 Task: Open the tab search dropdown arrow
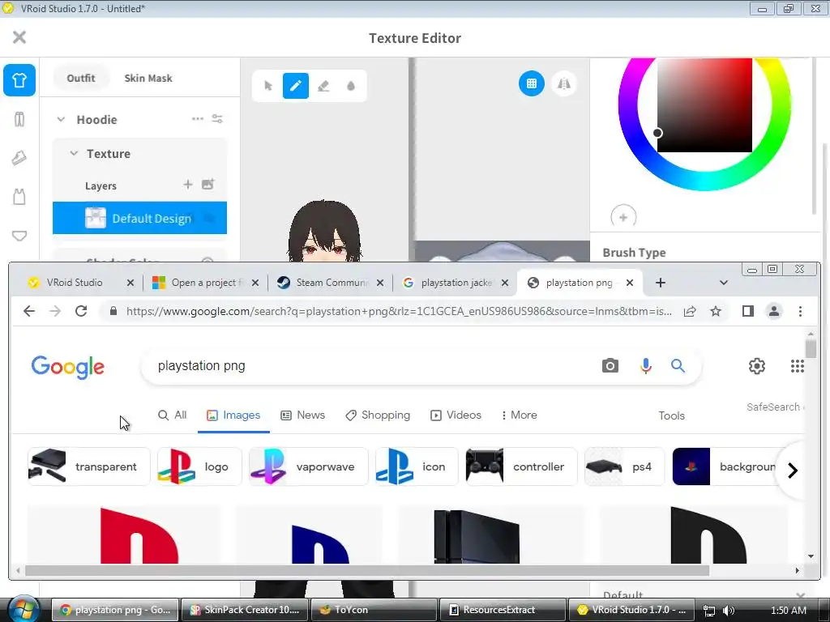(x=724, y=283)
